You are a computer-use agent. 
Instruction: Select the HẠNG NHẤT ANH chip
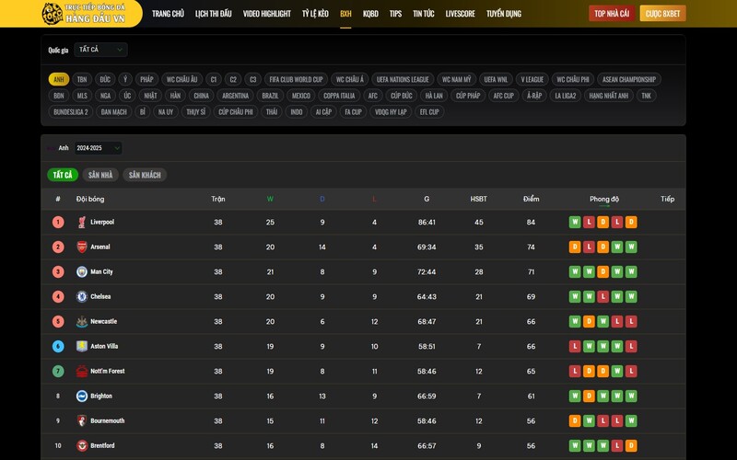point(609,96)
